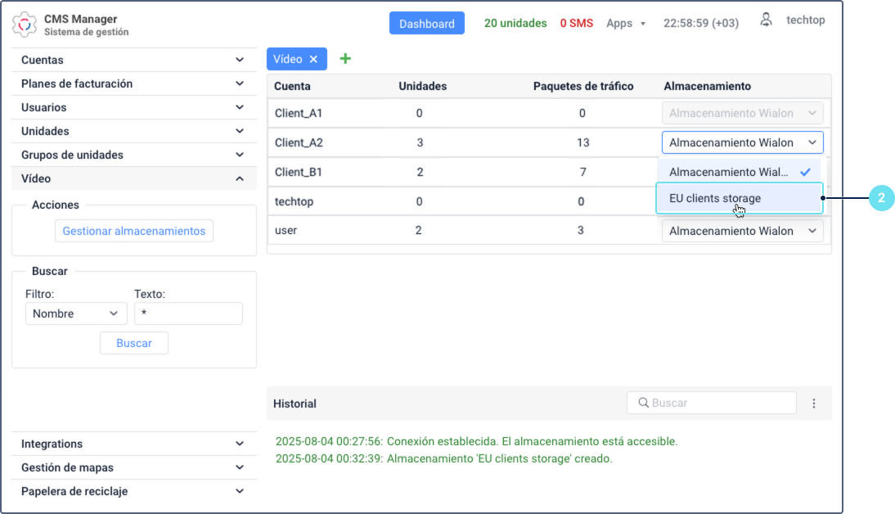Click the CMS Manager logo icon
The width and height of the screenshot is (895, 514).
tap(25, 25)
